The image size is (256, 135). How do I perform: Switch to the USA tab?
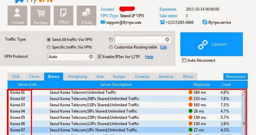point(16,77)
